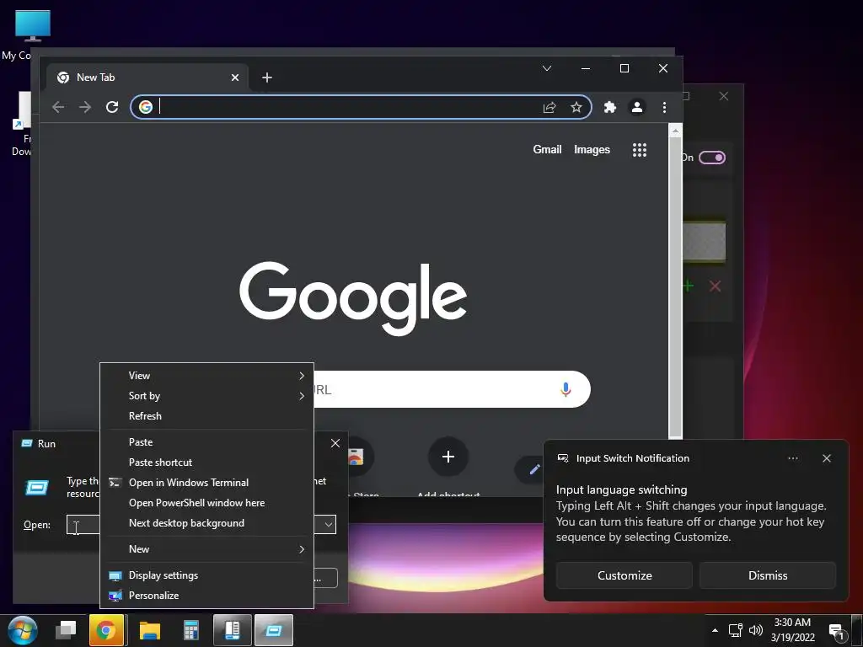Choose Refresh in context menu
The image size is (863, 647).
point(207,416)
